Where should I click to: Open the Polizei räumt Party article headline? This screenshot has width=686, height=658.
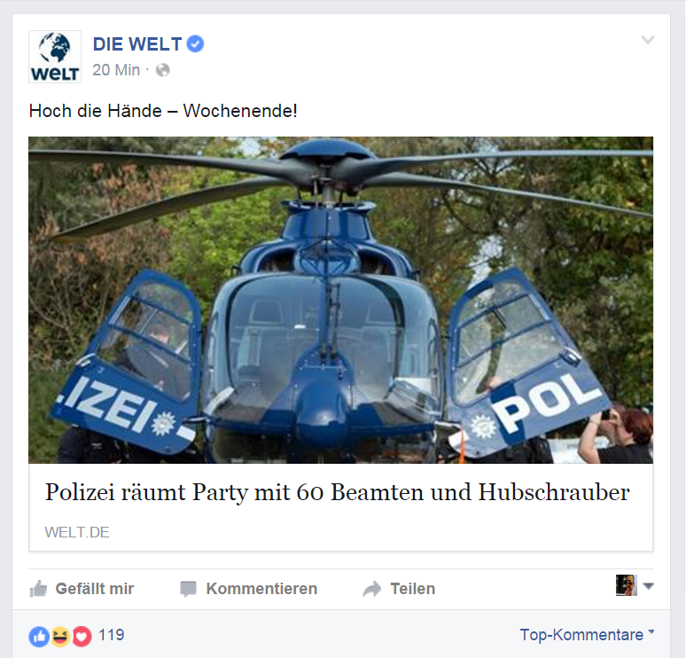(x=338, y=492)
